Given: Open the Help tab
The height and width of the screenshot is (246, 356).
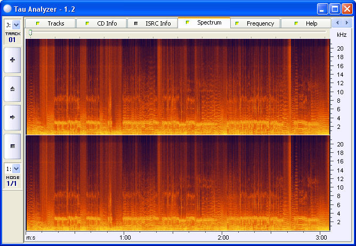Looking at the screenshot, I should pyautogui.click(x=306, y=23).
